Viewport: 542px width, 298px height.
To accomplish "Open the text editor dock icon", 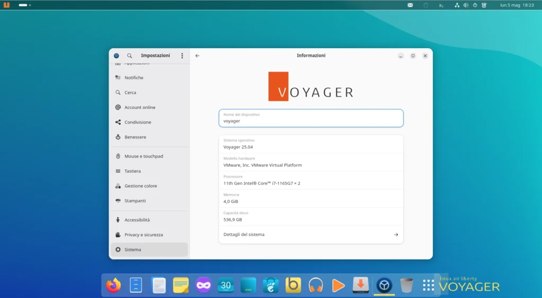I will [159, 285].
